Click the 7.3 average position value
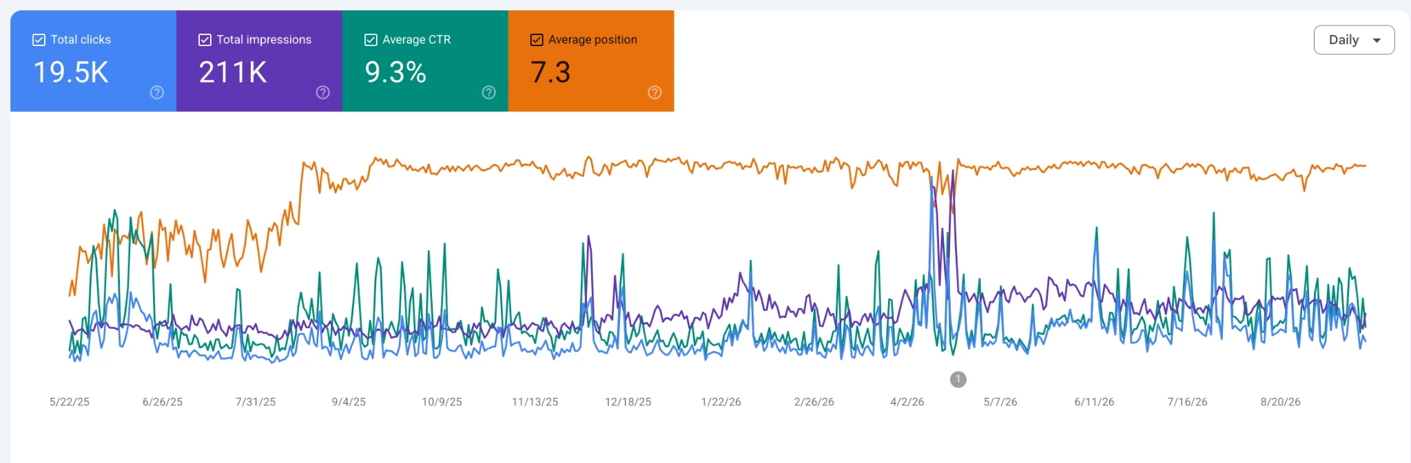 (550, 72)
